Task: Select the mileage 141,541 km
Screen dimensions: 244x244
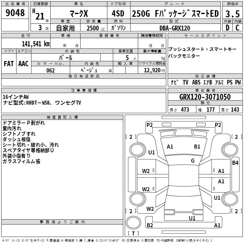Action: [36, 44]
